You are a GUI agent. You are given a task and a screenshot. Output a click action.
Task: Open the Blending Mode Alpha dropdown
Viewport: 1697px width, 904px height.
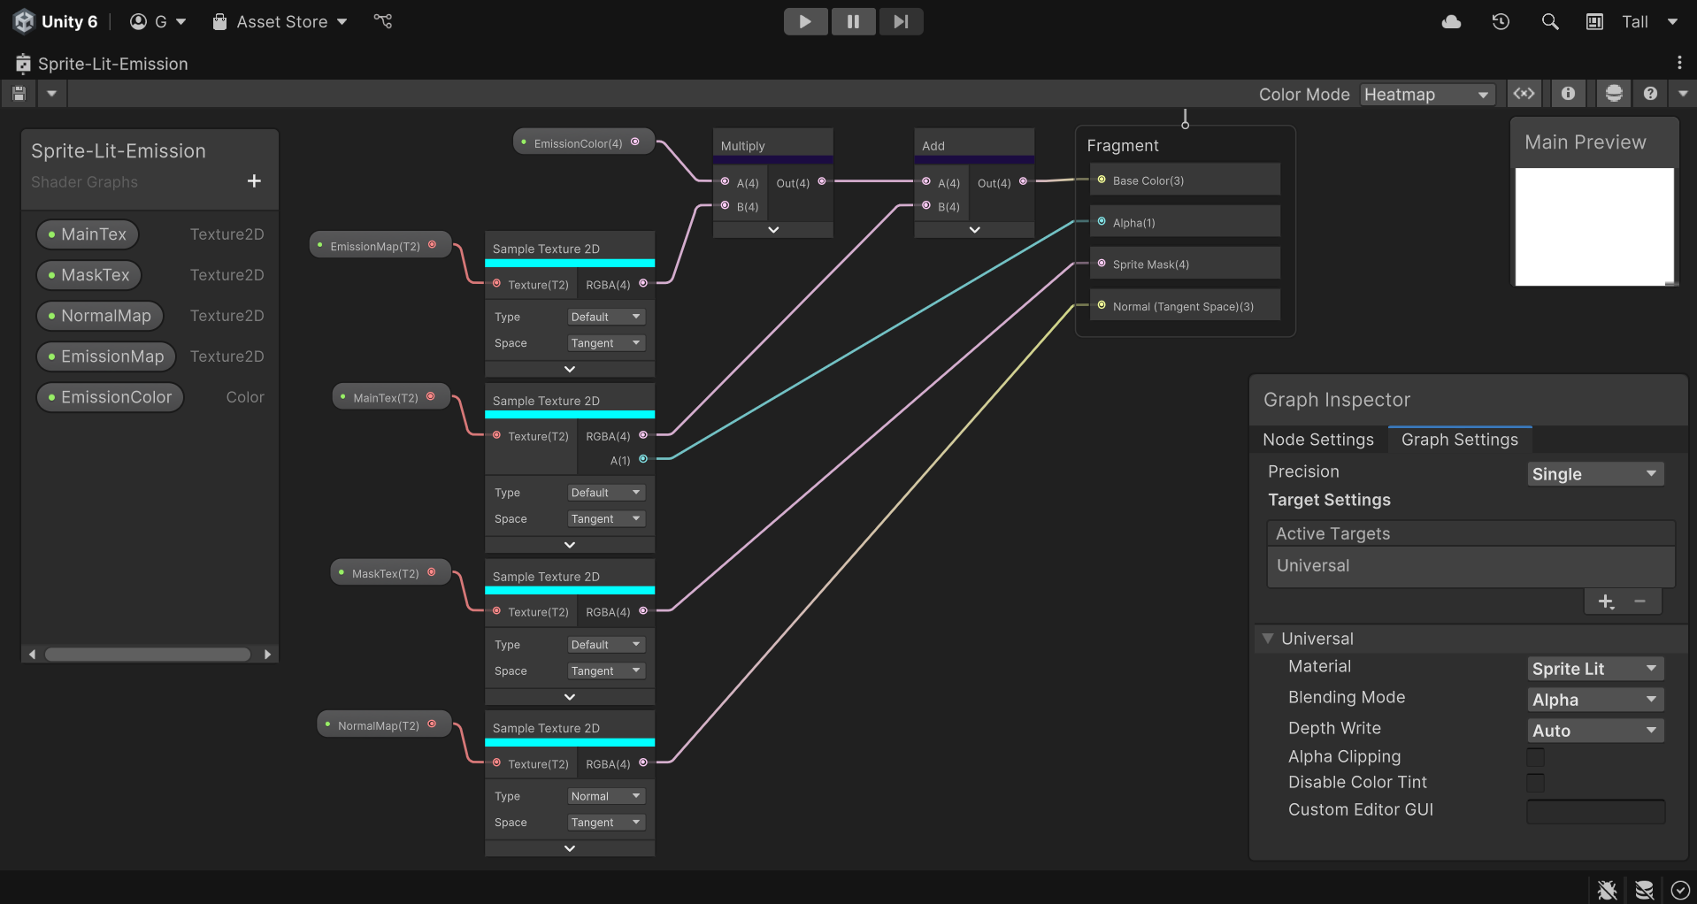(1594, 700)
